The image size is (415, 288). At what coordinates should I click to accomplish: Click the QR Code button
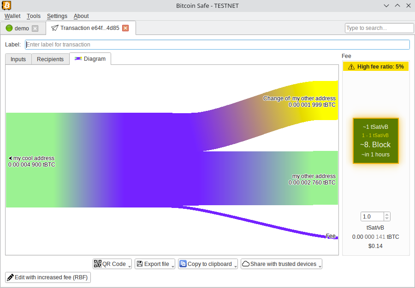coord(112,264)
